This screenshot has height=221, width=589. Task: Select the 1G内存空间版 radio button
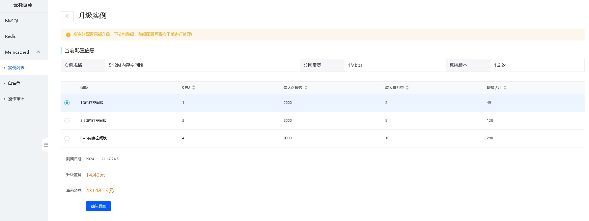point(67,103)
